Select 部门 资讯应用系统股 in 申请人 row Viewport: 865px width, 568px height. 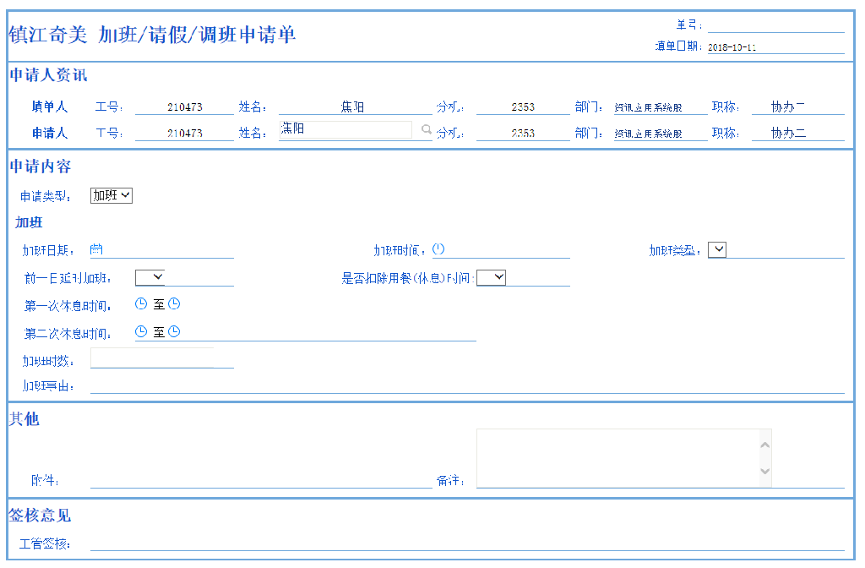click(648, 134)
